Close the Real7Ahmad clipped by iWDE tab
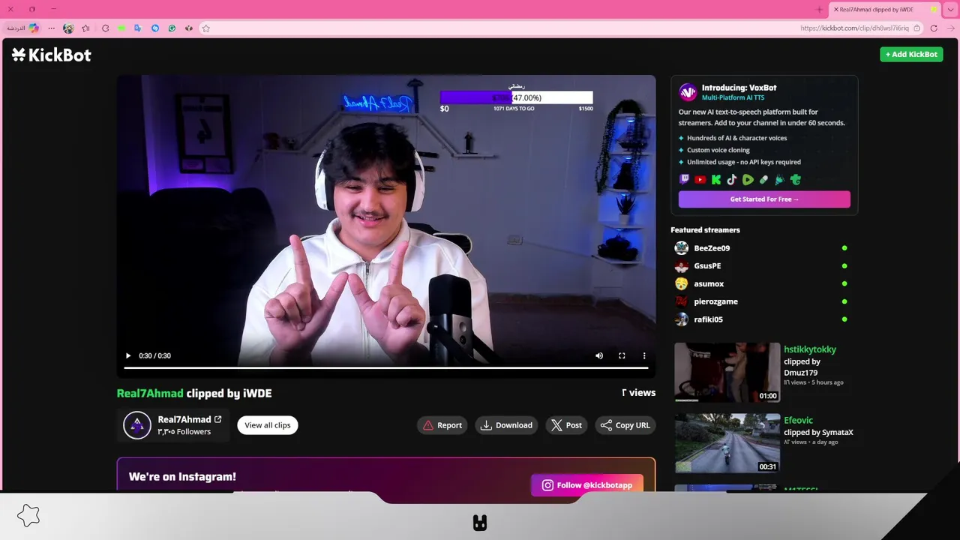 point(836,10)
